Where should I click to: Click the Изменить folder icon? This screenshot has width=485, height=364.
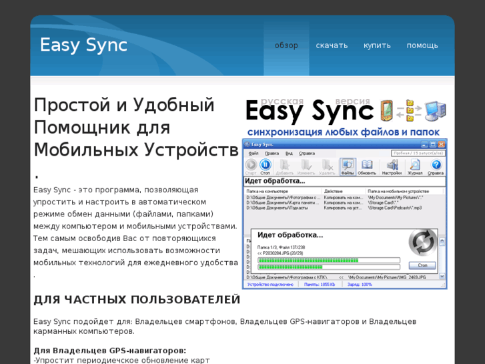pyautogui.click(x=306, y=167)
